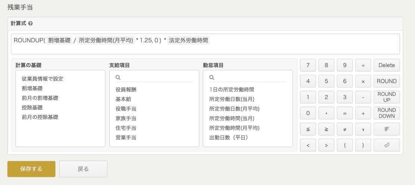This screenshot has height=185, width=415.
Task: Click keypad number 0
Action: coord(308,113)
